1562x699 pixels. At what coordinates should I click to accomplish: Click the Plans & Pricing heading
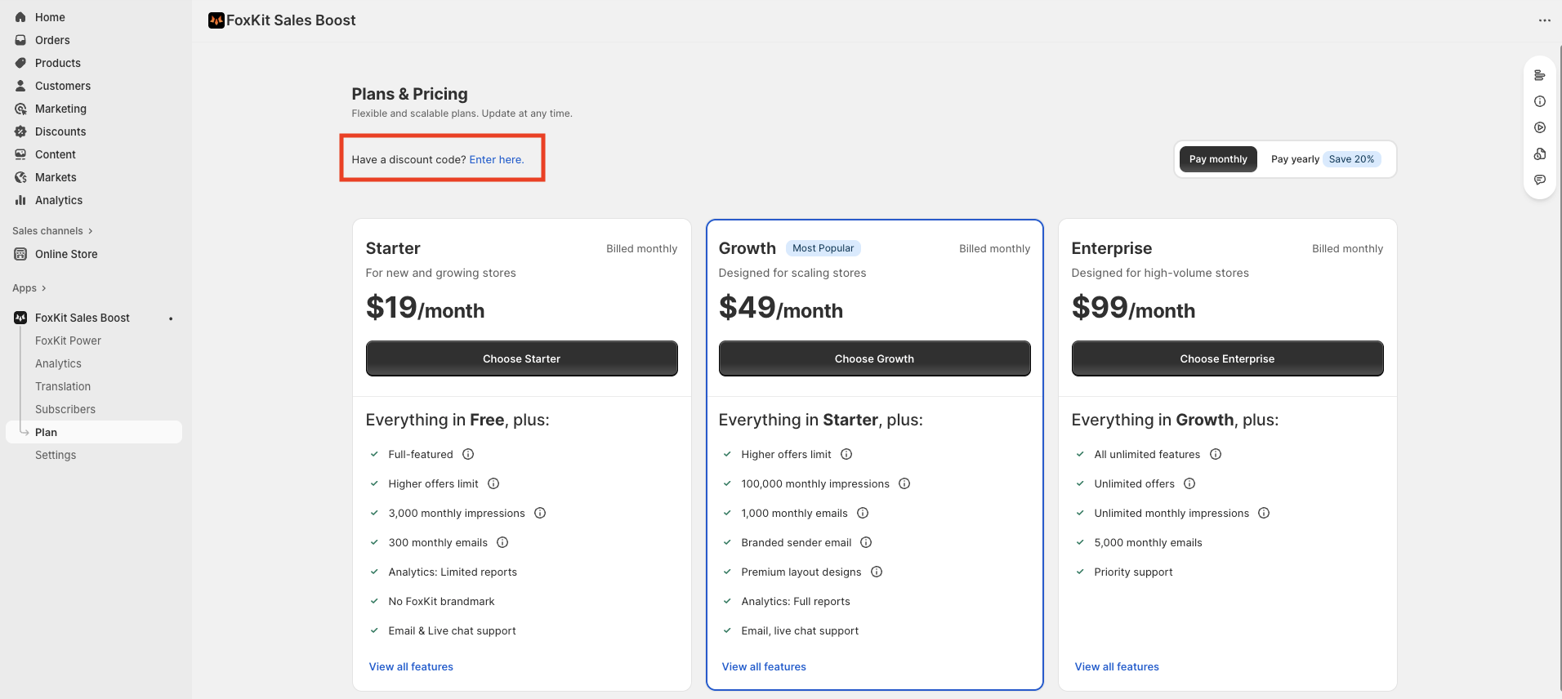pyautogui.click(x=409, y=94)
